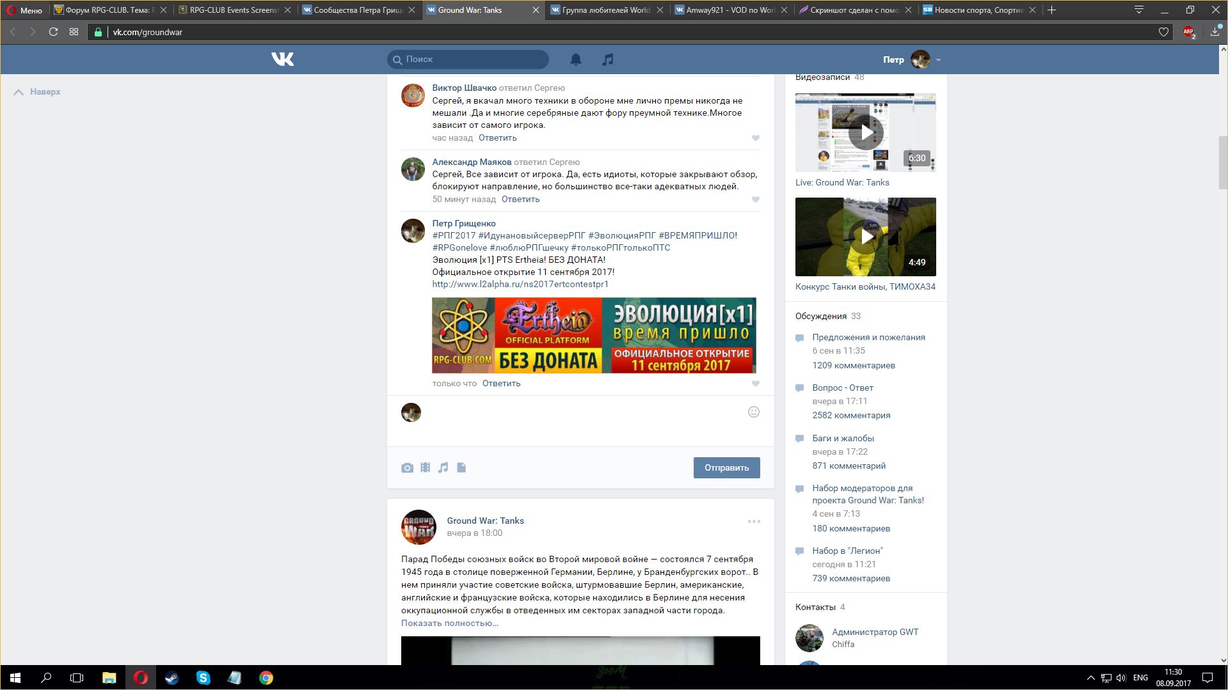Open a new browser tab with plus

pyautogui.click(x=1051, y=10)
